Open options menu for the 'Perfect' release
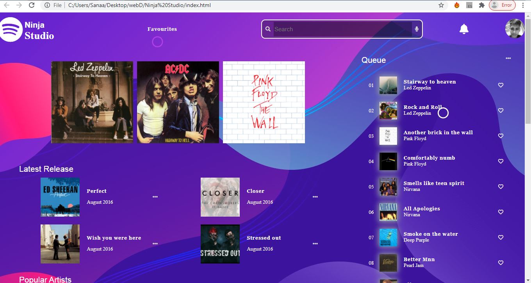 [155, 197]
